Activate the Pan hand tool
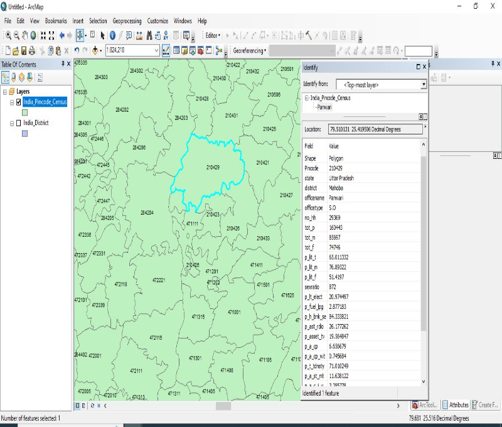 tap(24, 36)
